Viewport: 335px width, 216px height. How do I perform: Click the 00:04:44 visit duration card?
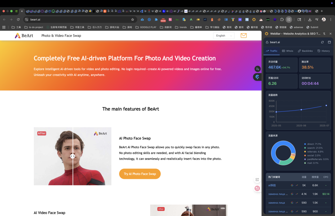tap(315, 81)
